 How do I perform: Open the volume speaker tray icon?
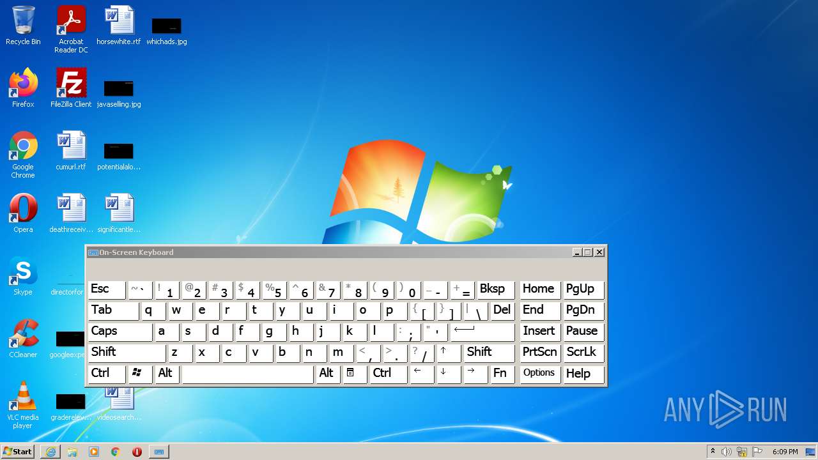[x=727, y=452]
